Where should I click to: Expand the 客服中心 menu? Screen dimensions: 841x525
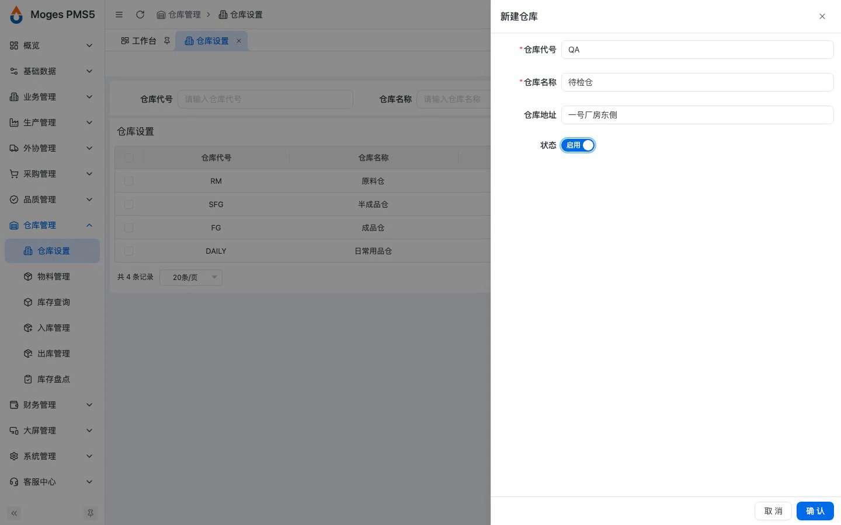point(52,482)
